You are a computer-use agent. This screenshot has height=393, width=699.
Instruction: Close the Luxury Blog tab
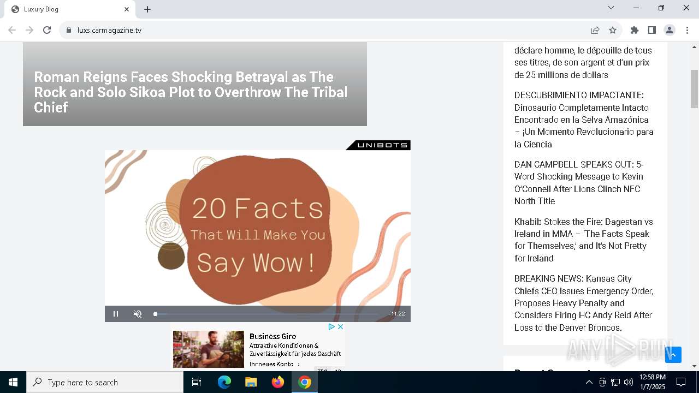click(x=127, y=9)
